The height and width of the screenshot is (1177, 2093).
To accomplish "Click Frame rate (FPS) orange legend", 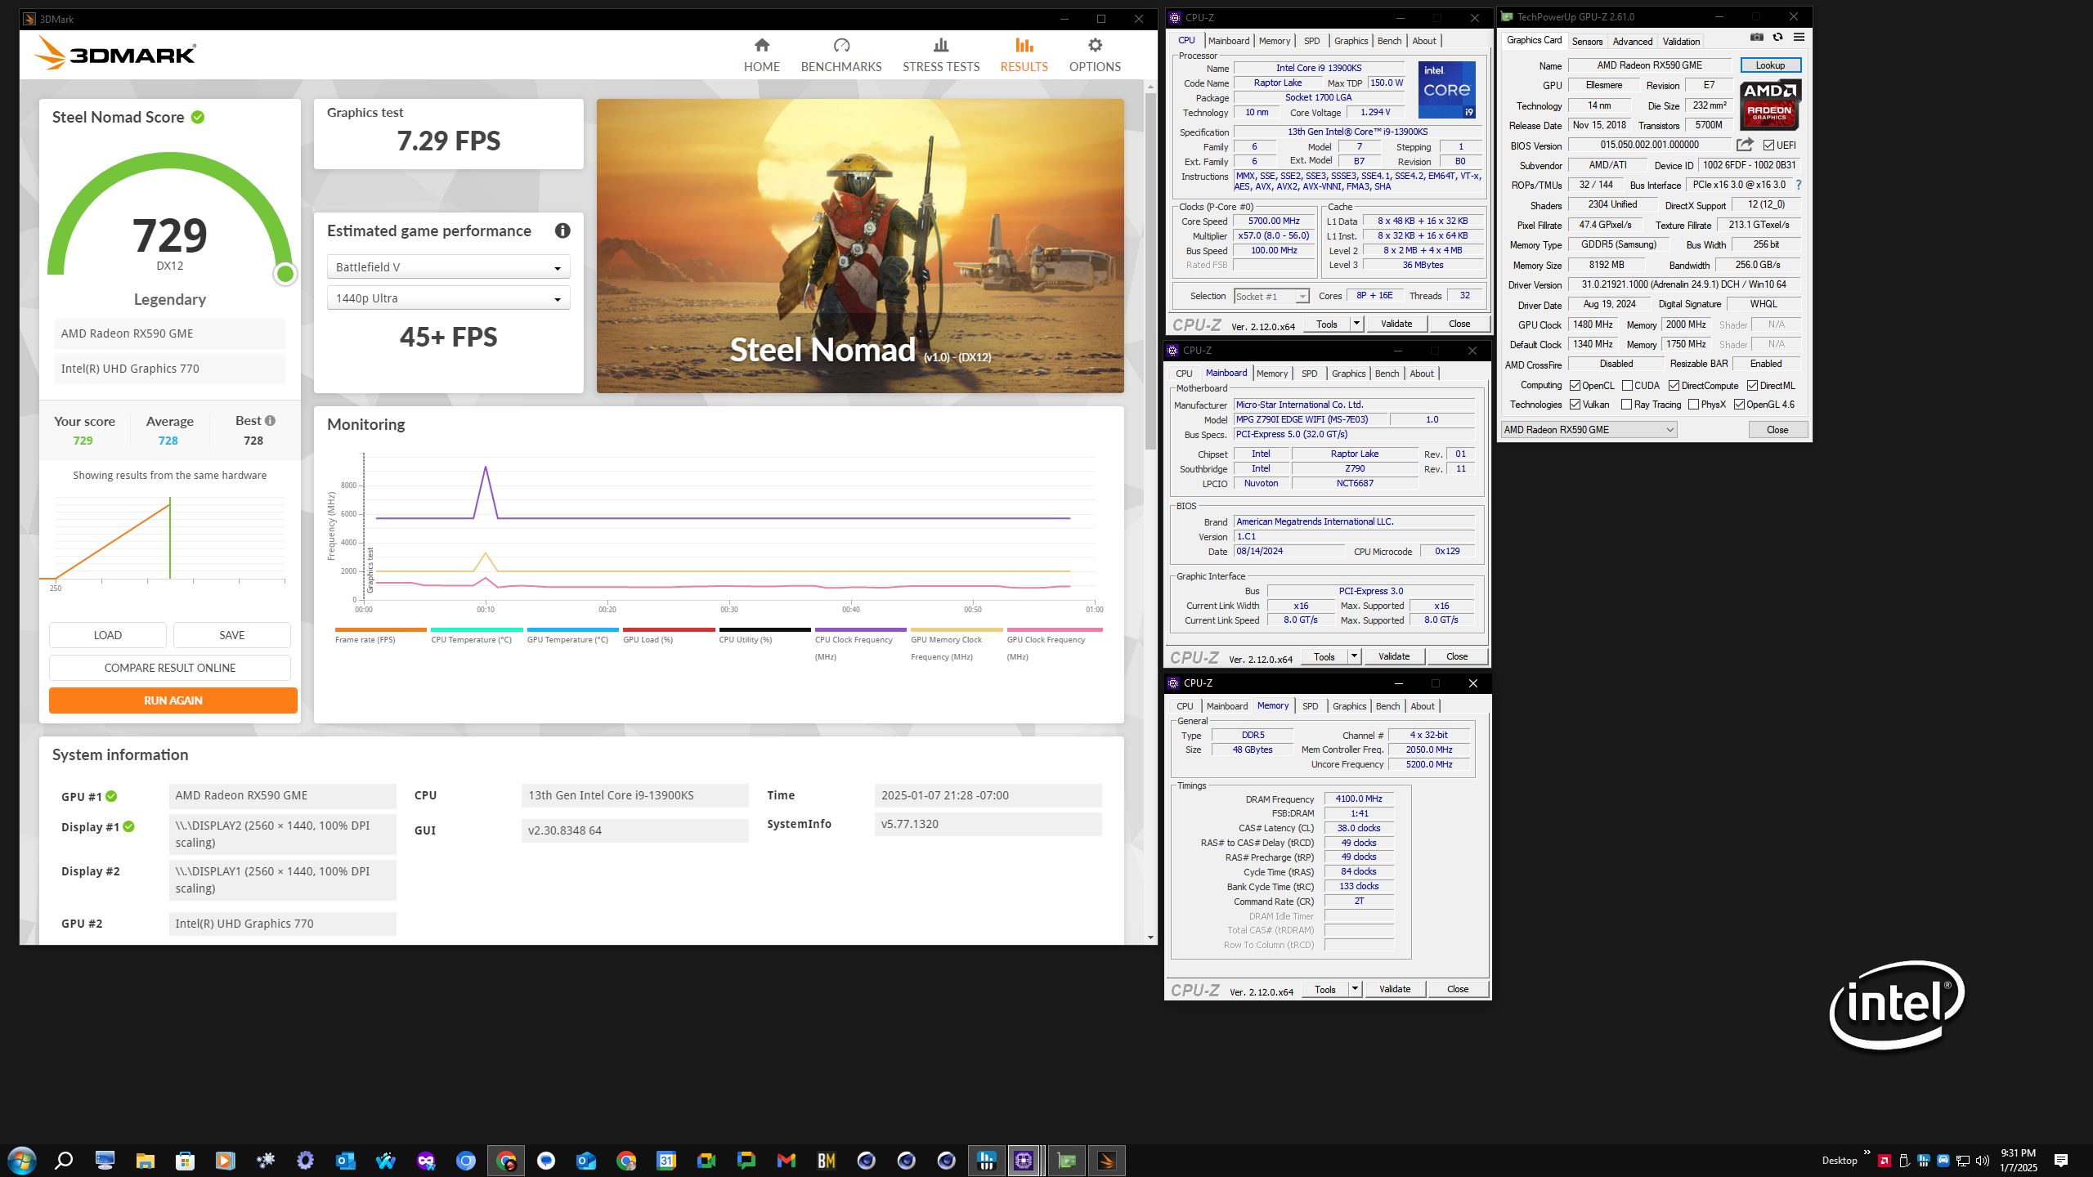I will pyautogui.click(x=380, y=637).
